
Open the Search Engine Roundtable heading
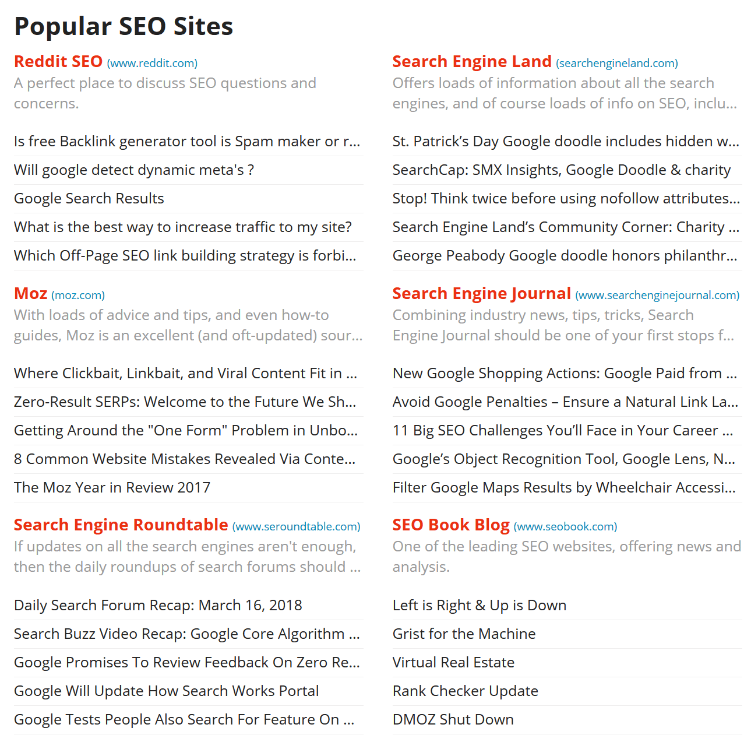tap(121, 525)
